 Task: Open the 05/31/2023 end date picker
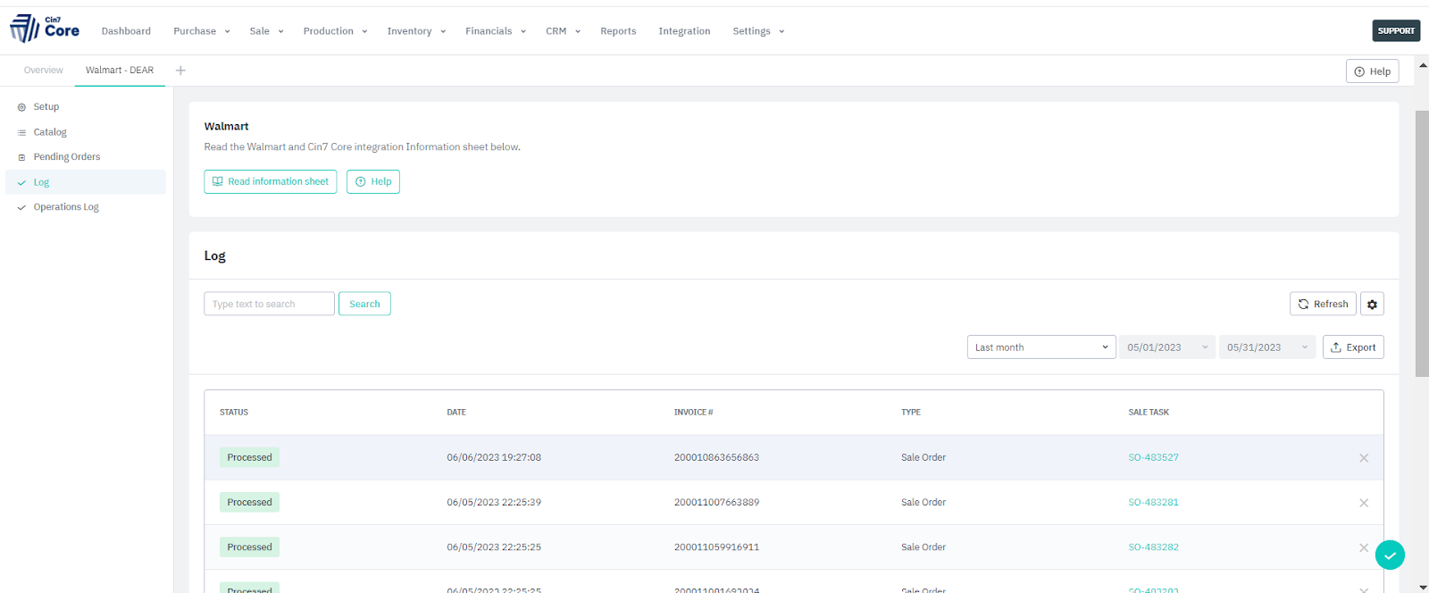click(1266, 347)
